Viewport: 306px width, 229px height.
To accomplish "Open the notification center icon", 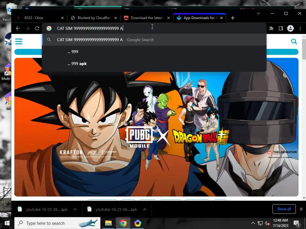I will pos(297,223).
